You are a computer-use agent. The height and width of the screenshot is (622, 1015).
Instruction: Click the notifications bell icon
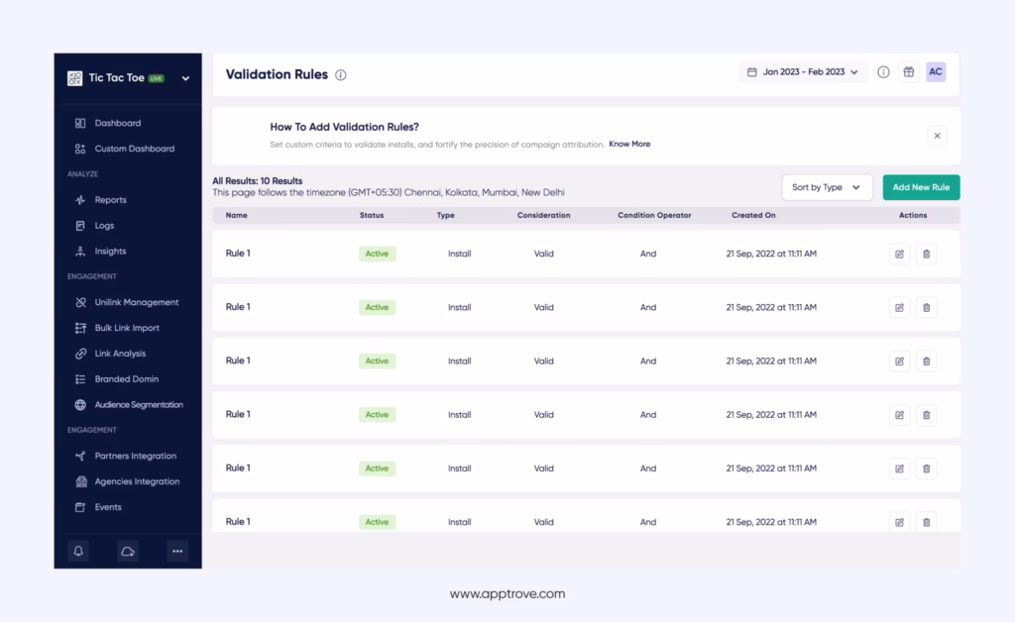pyautogui.click(x=78, y=551)
